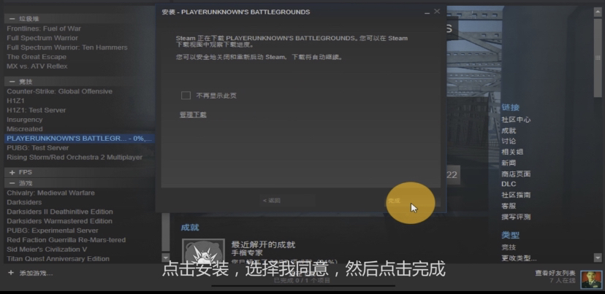
Task: Open 相关组 link
Action: tap(512, 152)
